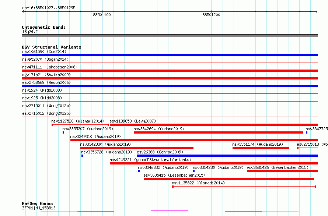Click the nsv3347725 label near the right edge
This screenshot has height=216, width=328.
317,129
